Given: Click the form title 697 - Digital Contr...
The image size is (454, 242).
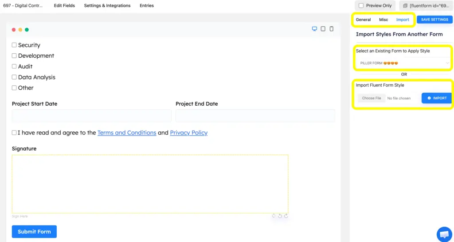Looking at the screenshot, I should [23, 5].
